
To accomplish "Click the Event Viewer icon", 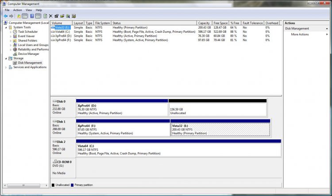I will pos(15,36).
